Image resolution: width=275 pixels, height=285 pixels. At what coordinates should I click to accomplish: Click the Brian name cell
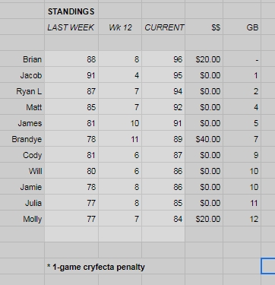(22, 59)
